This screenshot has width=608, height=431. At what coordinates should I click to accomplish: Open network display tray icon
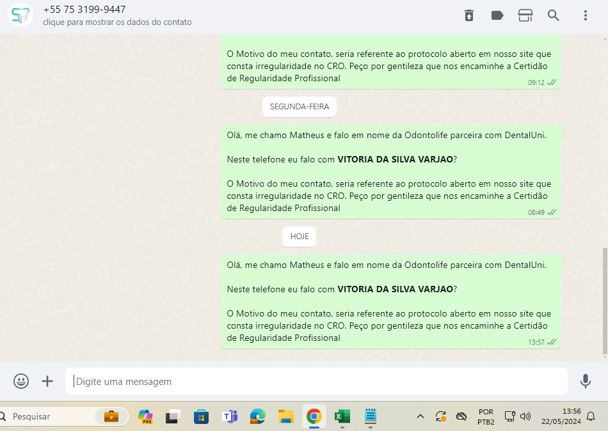point(509,417)
